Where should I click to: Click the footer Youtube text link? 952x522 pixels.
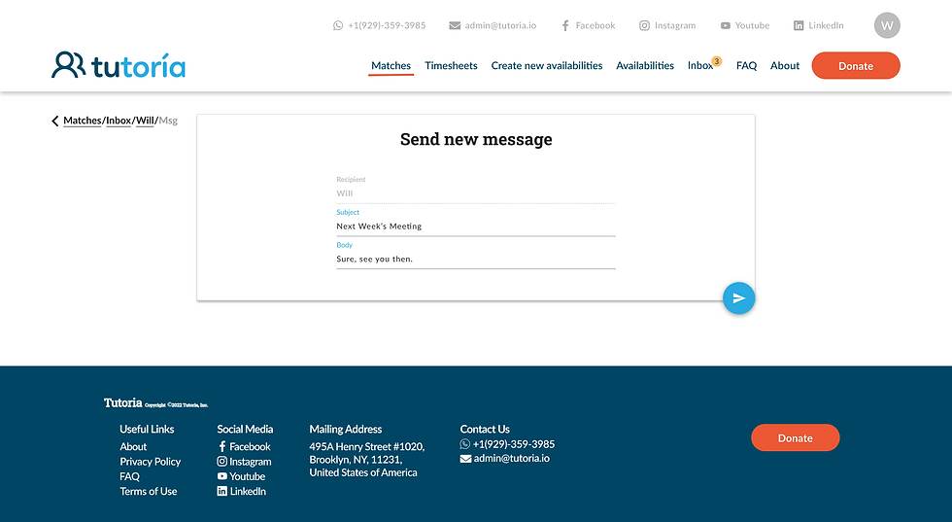pyautogui.click(x=247, y=476)
